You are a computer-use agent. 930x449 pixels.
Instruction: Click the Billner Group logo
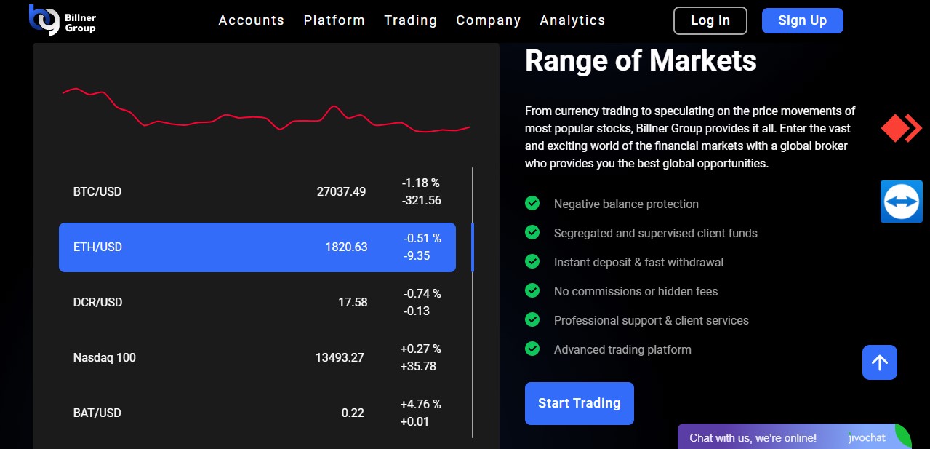pyautogui.click(x=63, y=20)
